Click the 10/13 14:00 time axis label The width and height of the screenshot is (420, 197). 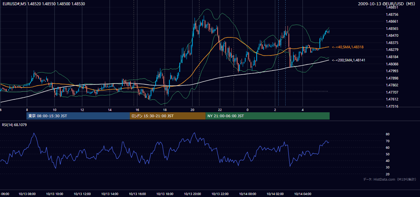(x=110, y=194)
